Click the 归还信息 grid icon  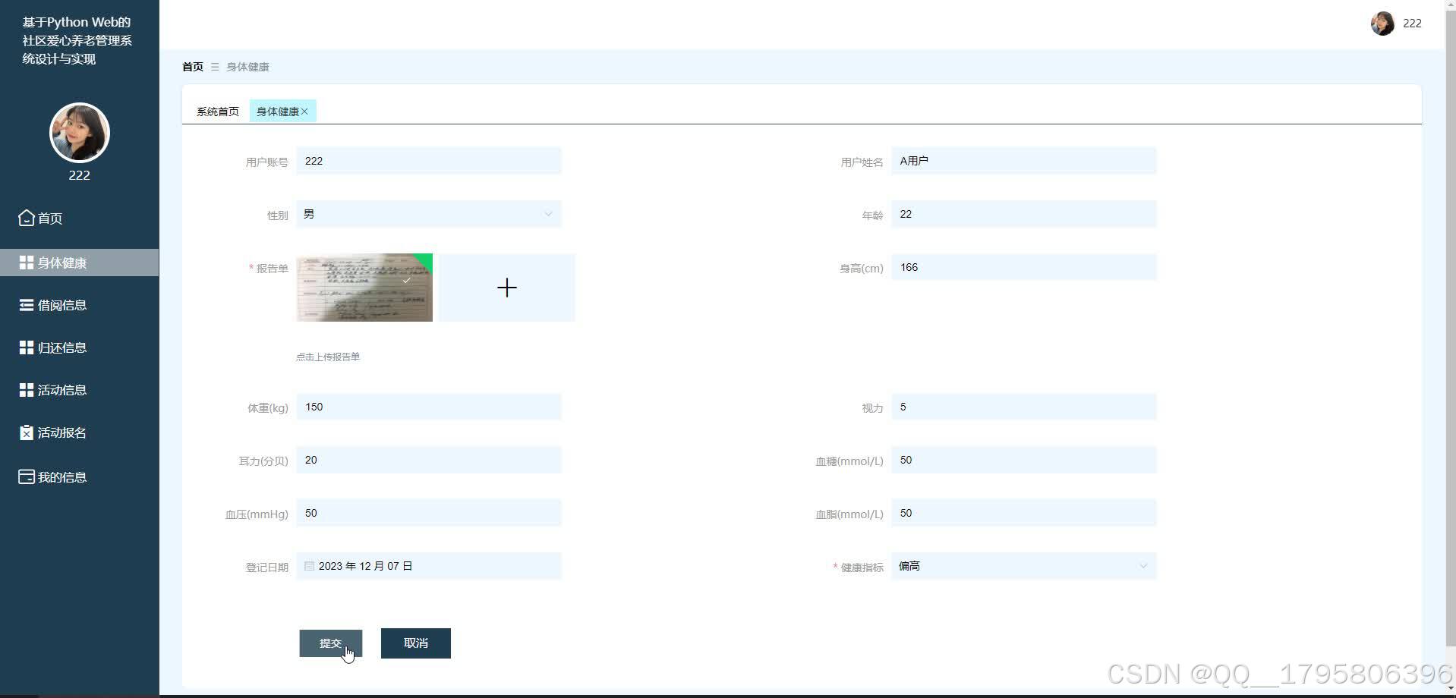click(27, 347)
